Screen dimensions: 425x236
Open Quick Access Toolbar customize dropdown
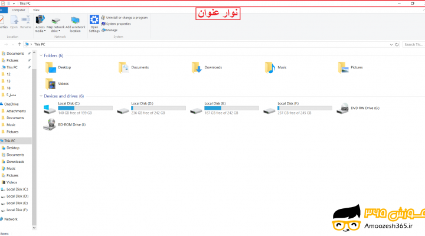point(14,4)
